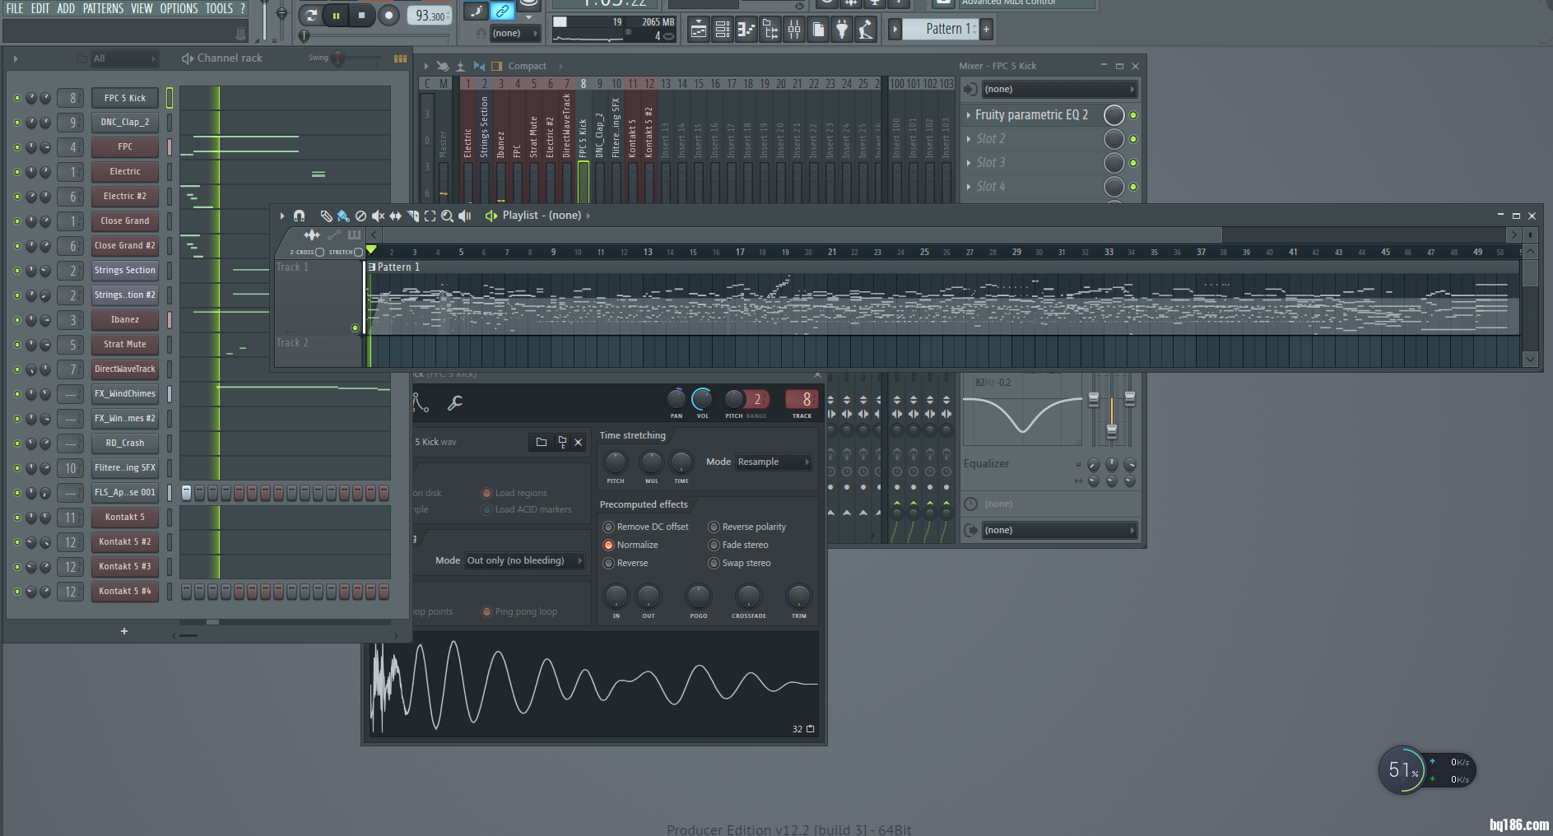Select the Strings Section channel button
Screen dimensions: 1553x836
pos(125,271)
